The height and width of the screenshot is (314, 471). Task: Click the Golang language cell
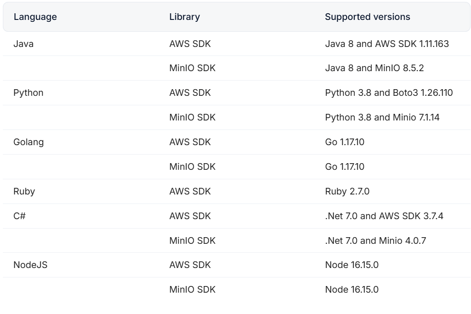coord(28,142)
